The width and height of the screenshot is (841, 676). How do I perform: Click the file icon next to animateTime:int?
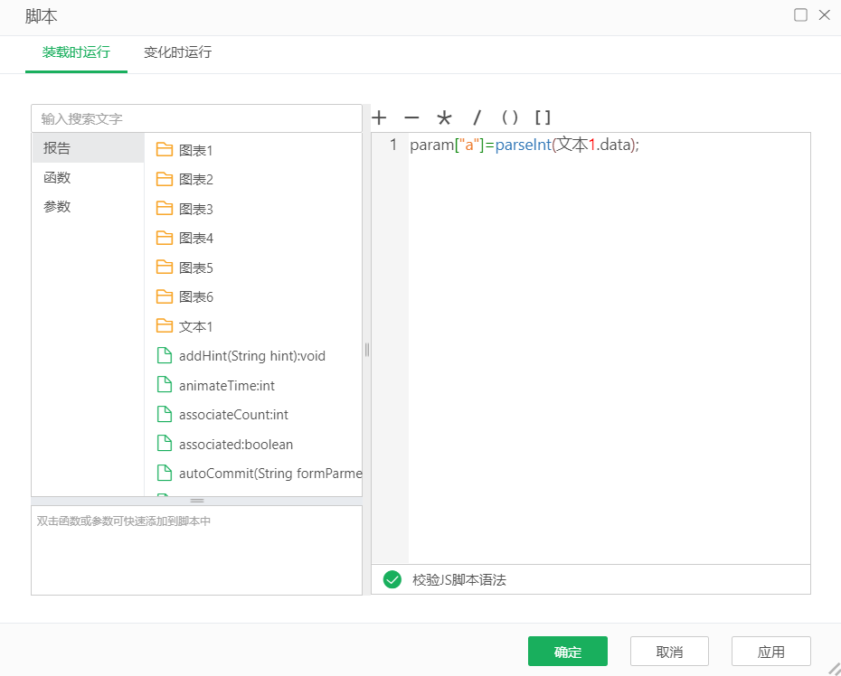click(165, 385)
